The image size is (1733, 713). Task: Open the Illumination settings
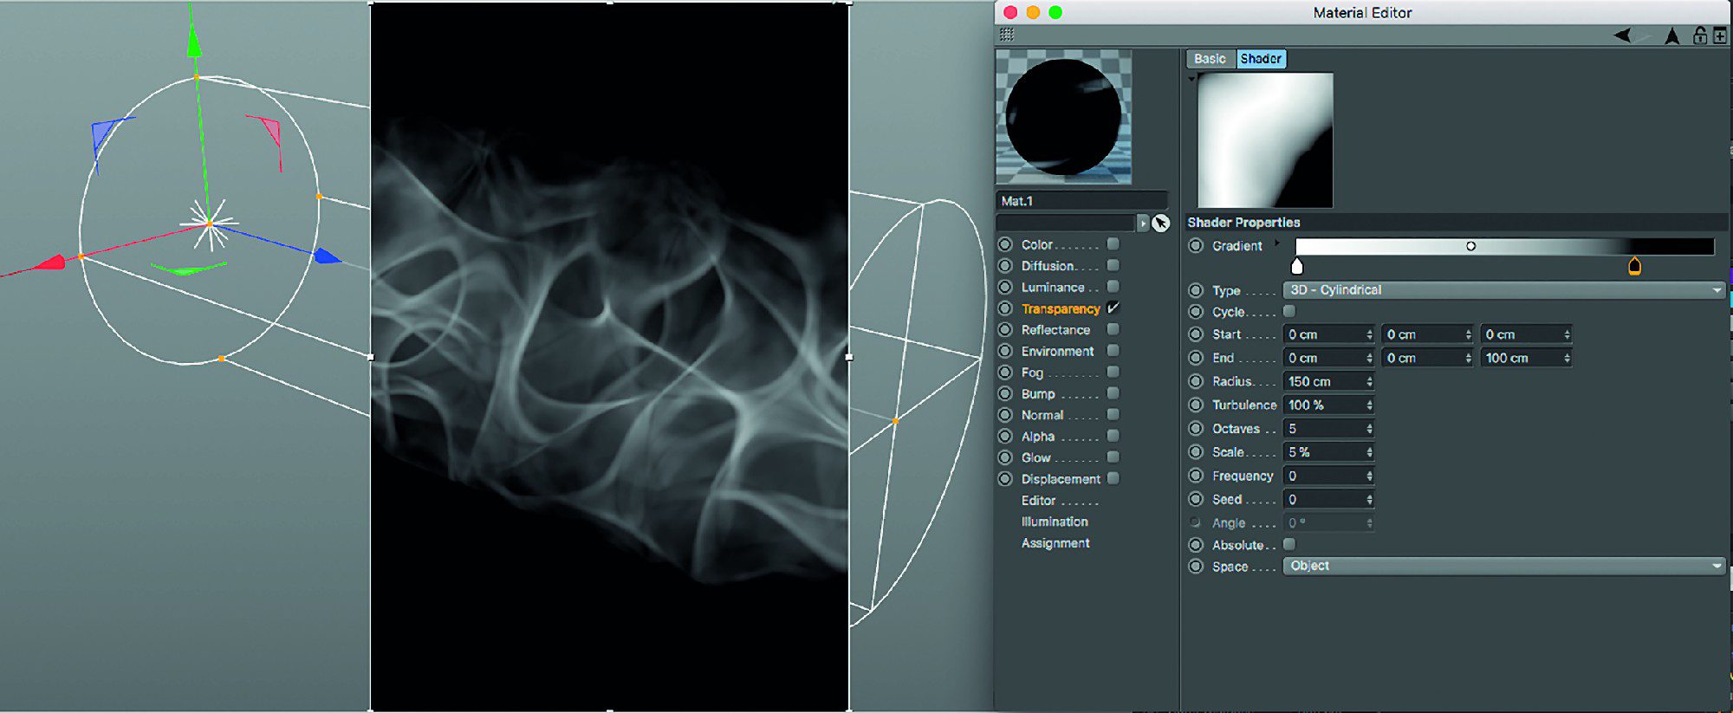coord(1055,522)
